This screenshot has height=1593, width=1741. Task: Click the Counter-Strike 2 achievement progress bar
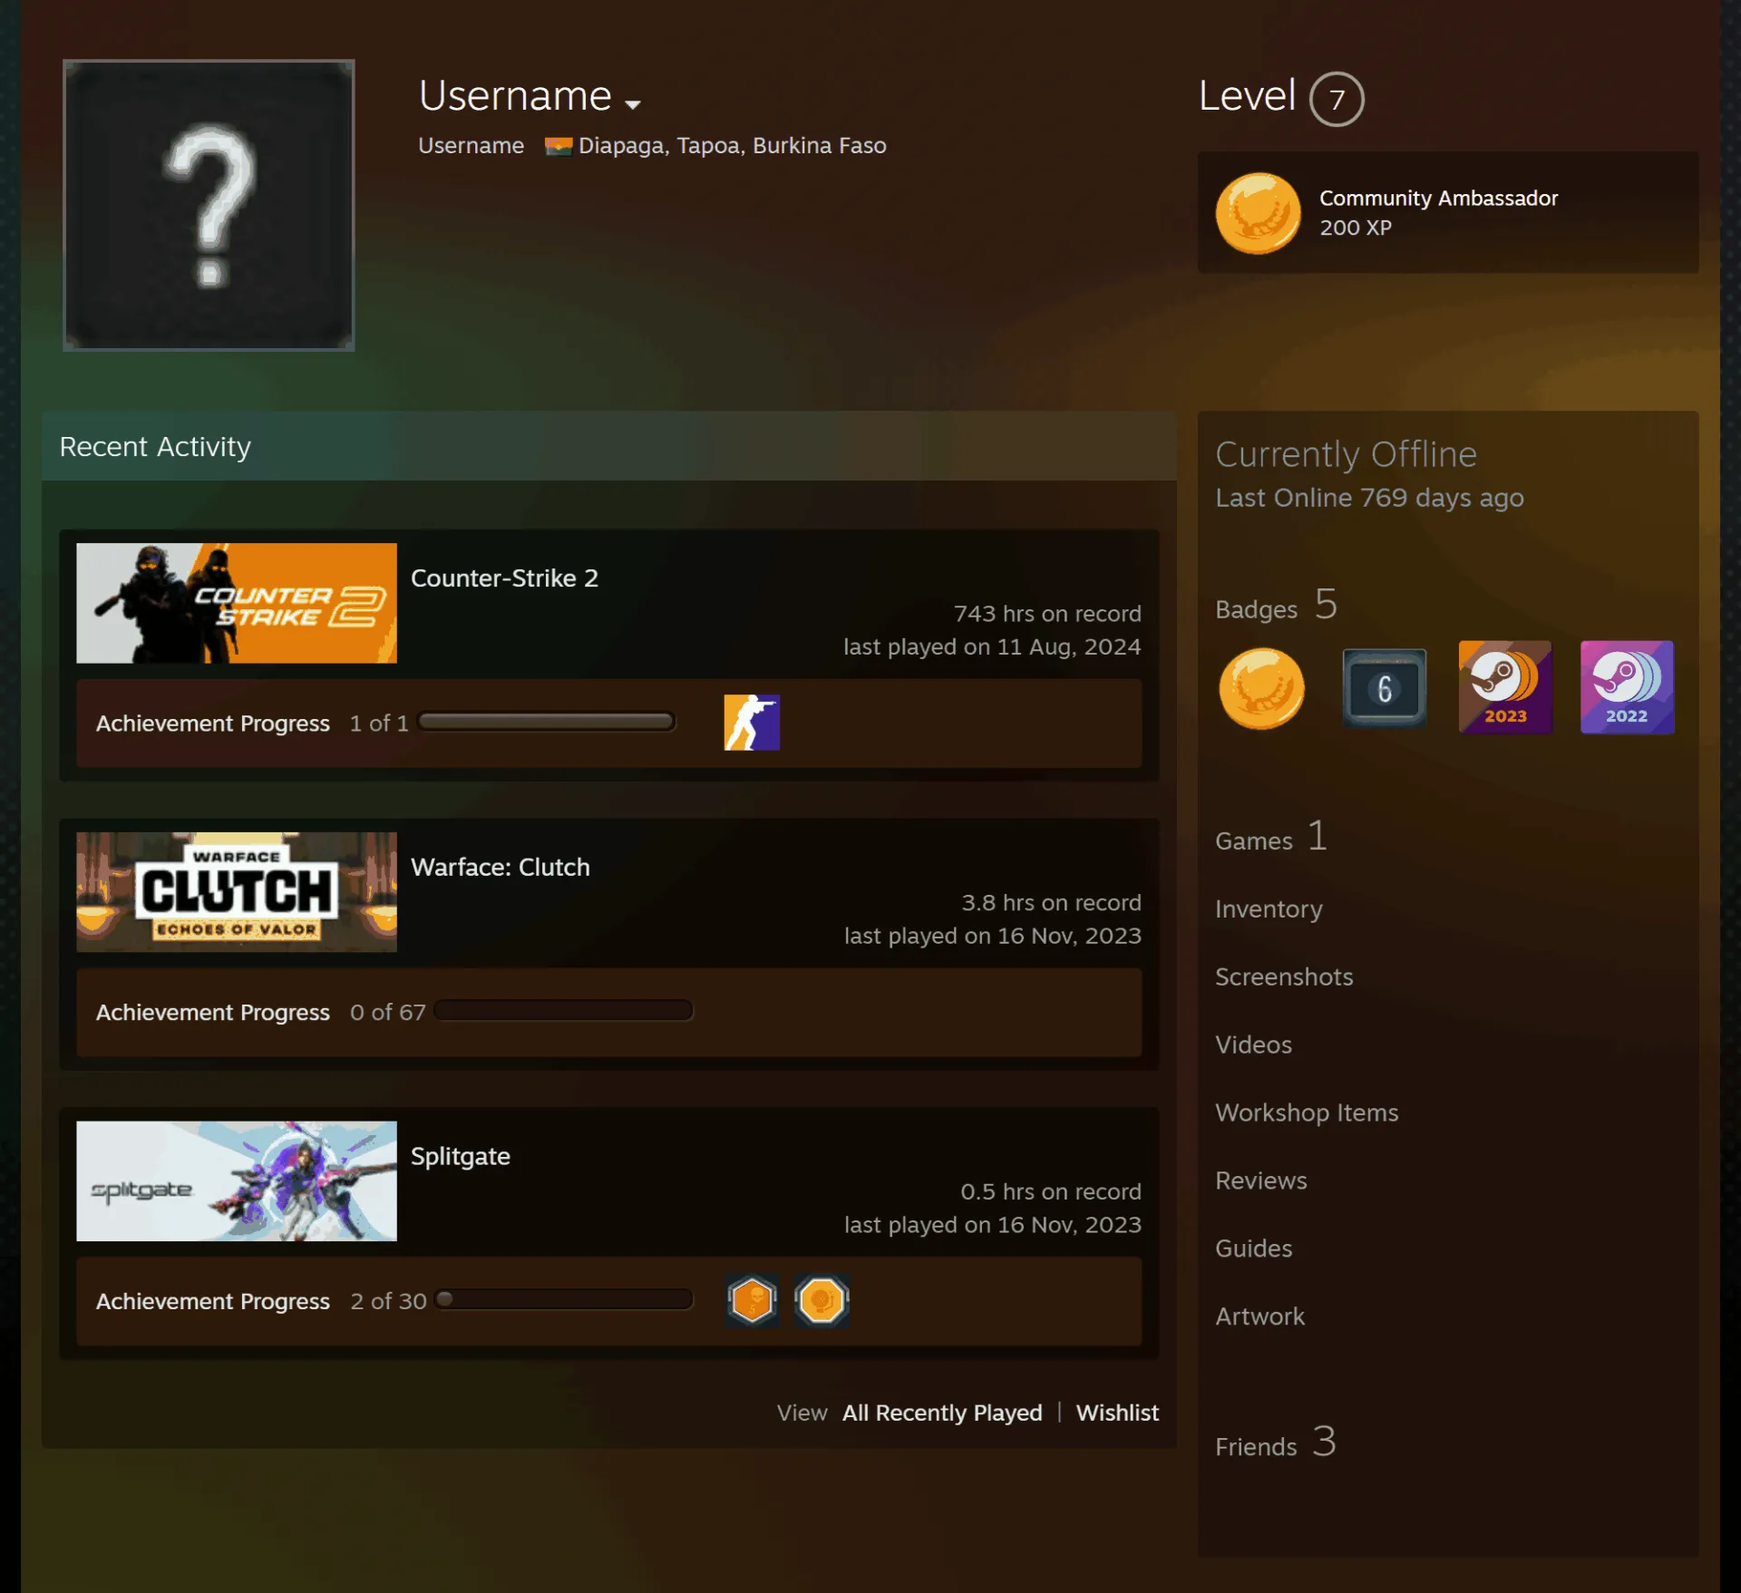546,722
